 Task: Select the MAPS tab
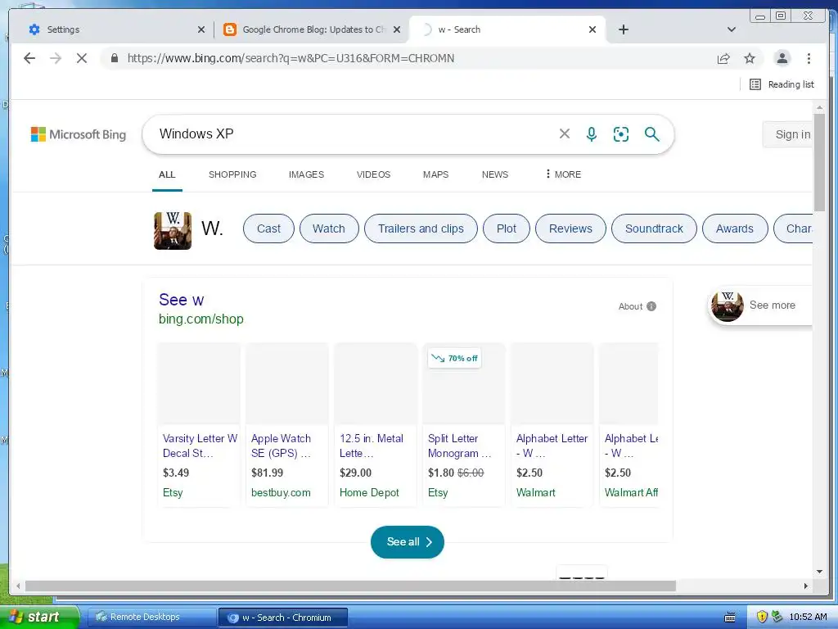(x=435, y=174)
